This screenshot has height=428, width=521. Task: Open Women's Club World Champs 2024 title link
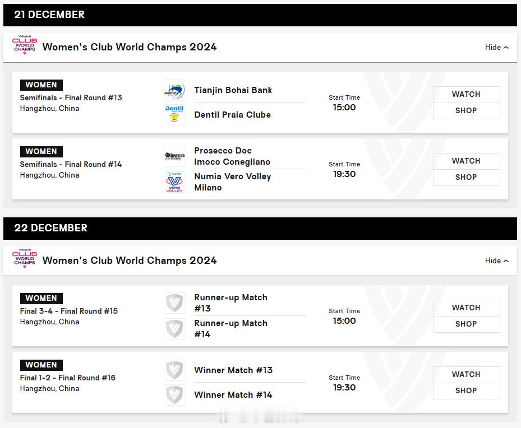[130, 47]
